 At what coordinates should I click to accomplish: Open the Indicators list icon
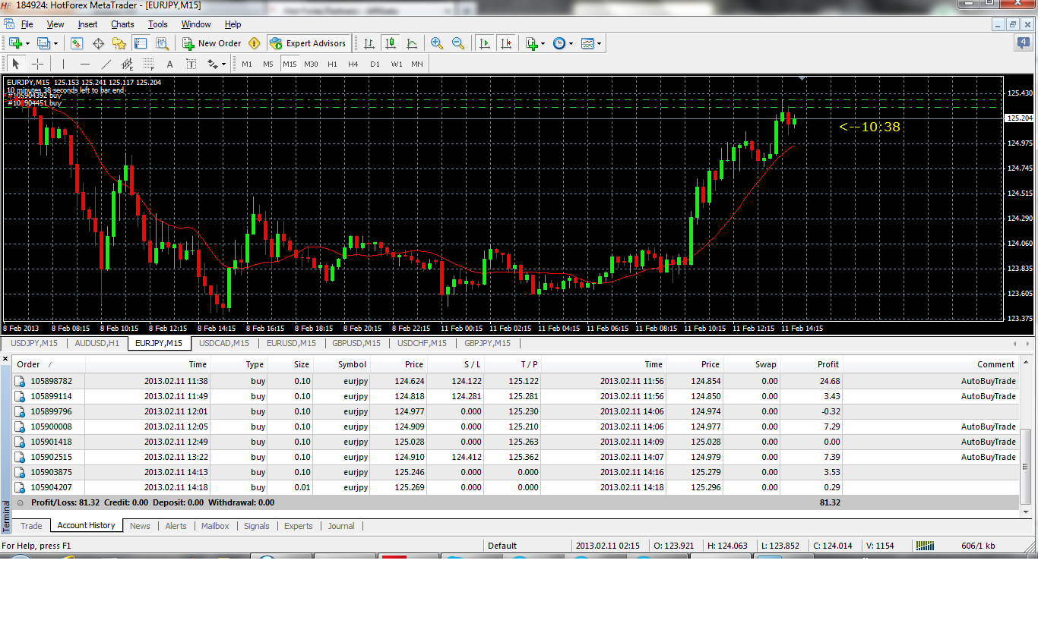(531, 43)
